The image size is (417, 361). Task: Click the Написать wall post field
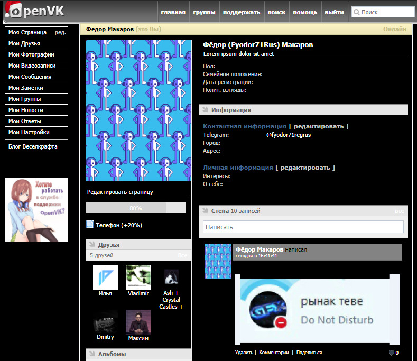click(303, 227)
